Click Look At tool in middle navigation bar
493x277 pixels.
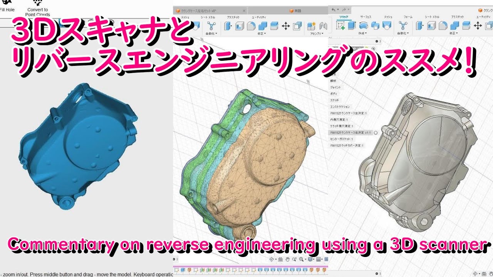(x=280, y=260)
